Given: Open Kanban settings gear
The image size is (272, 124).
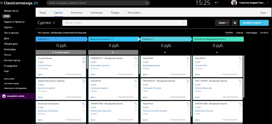Looking at the screenshot, I should click(x=235, y=23).
